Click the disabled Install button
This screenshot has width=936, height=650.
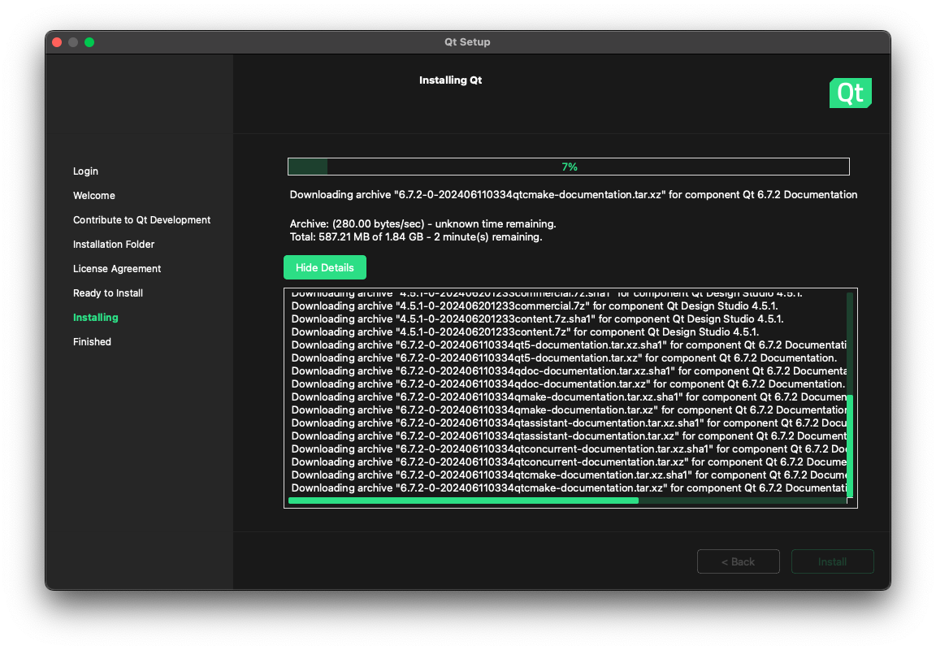832,561
